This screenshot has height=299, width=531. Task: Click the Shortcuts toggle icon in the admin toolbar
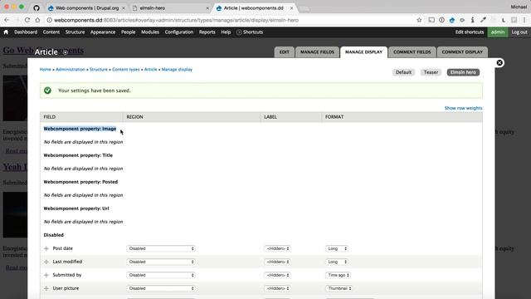tap(239, 32)
